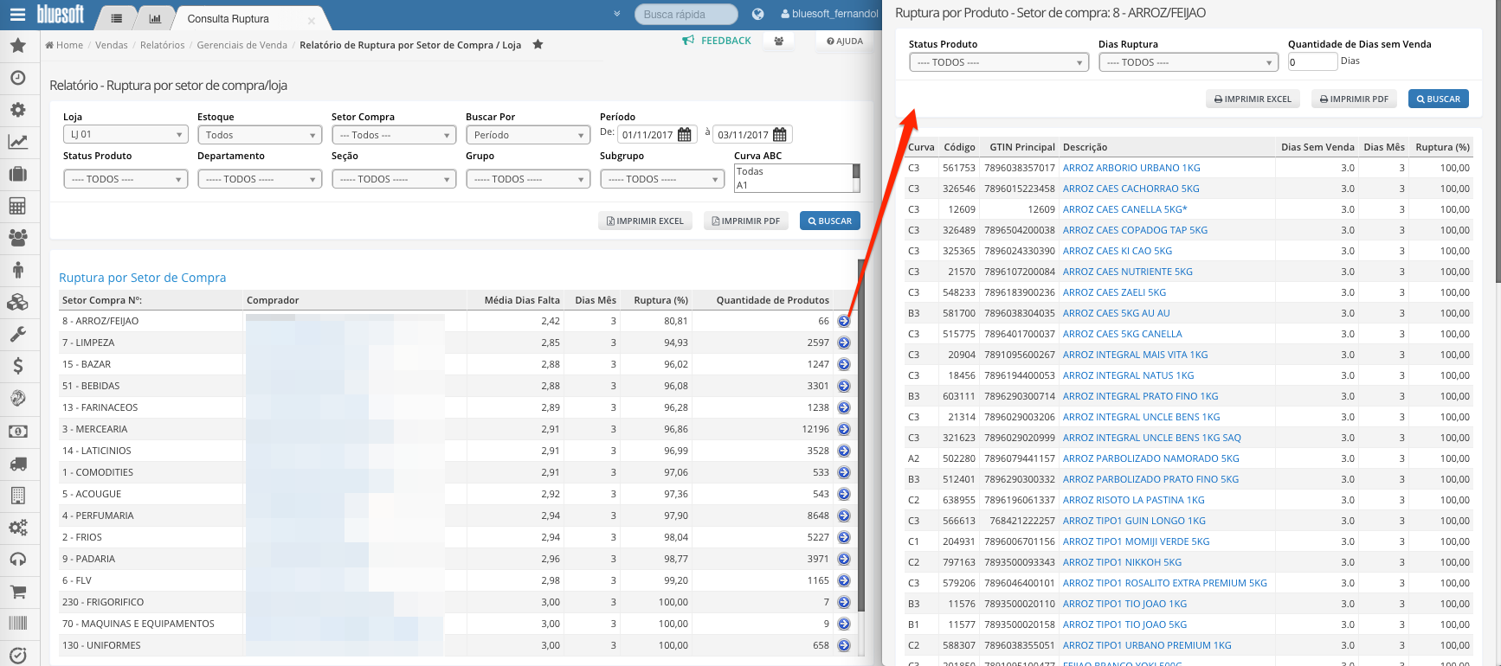The width and height of the screenshot is (1501, 666).
Task: Open the bar chart tab
Action: [x=155, y=18]
